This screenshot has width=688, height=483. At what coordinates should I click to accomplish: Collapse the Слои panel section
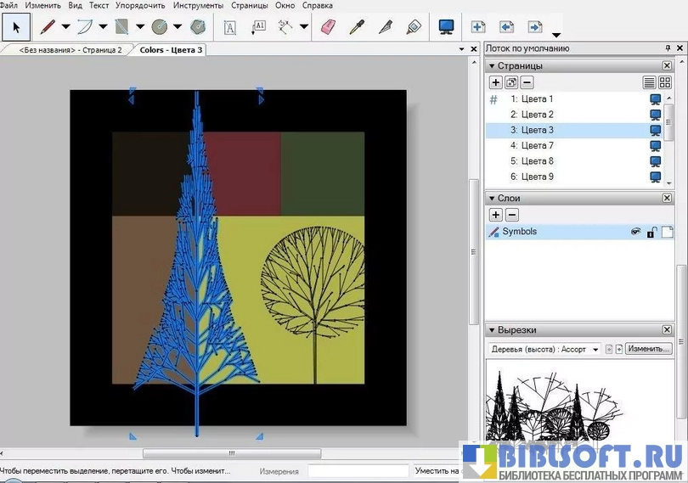(x=491, y=198)
